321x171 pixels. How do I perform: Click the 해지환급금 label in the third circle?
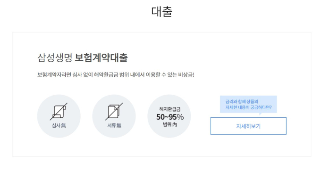pyautogui.click(x=170, y=109)
